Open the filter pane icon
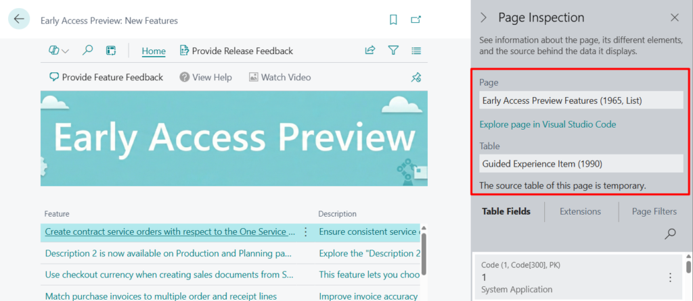Screen dimensions: 693x301 pos(393,51)
